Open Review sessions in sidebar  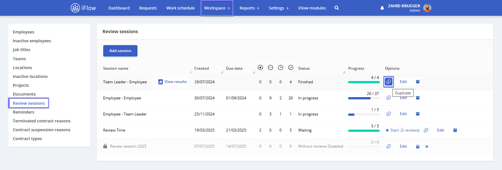pos(29,103)
